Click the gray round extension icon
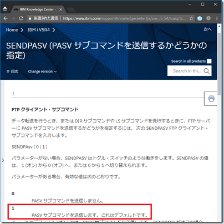 pyautogui.click(x=208, y=18)
